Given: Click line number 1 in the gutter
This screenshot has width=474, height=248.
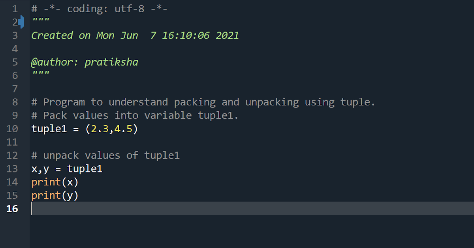Looking at the screenshot, I should pos(15,9).
